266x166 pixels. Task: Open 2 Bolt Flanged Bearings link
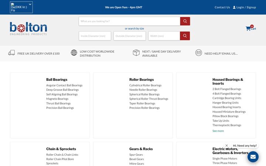click(x=227, y=89)
